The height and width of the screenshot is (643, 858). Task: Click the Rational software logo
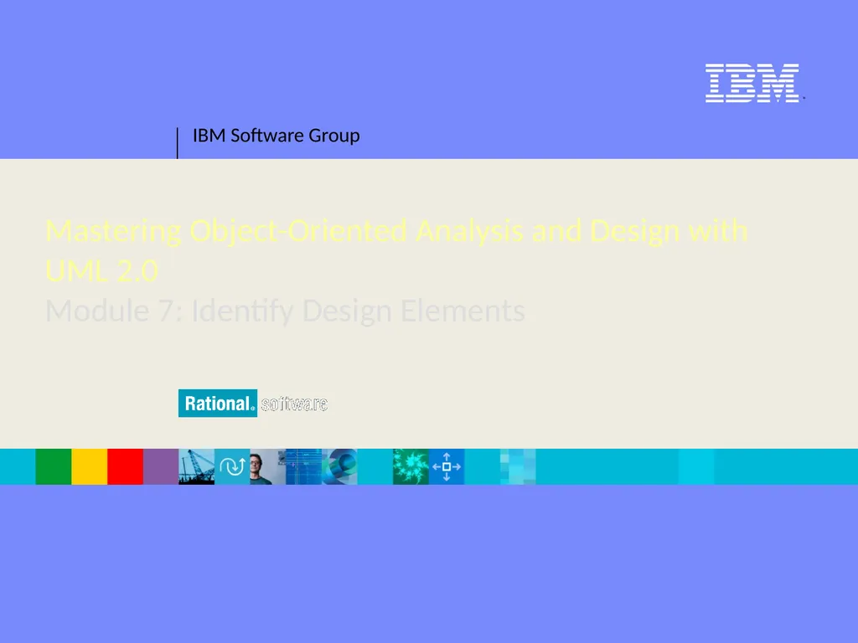point(253,404)
